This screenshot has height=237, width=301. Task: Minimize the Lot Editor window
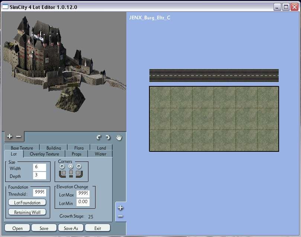pyautogui.click(x=277, y=7)
